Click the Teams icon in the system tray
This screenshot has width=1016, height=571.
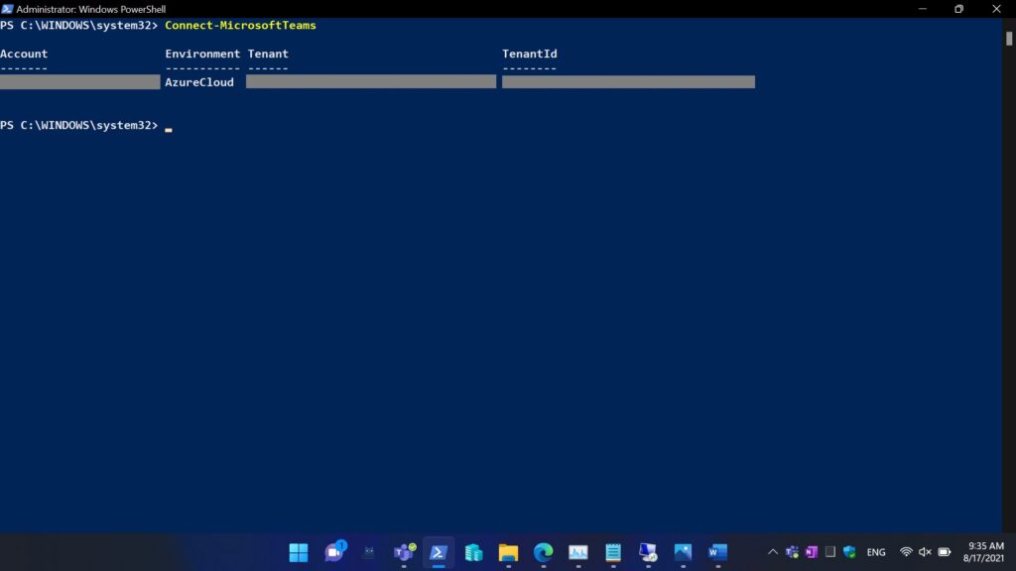point(793,552)
